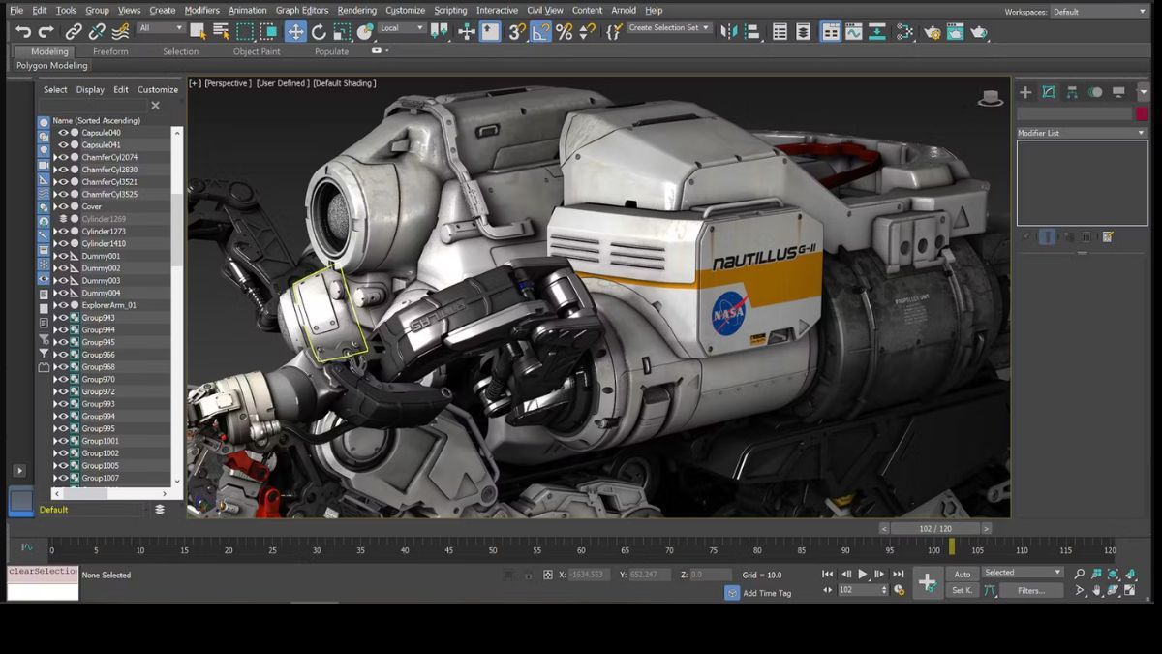Viewport: 1162px width, 654px height.
Task: Click Add Time Tag
Action: click(767, 593)
